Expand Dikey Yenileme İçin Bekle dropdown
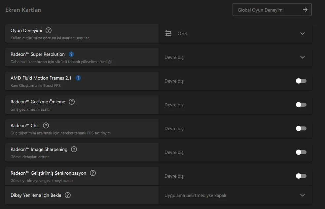The height and width of the screenshot is (209, 325). click(303, 195)
